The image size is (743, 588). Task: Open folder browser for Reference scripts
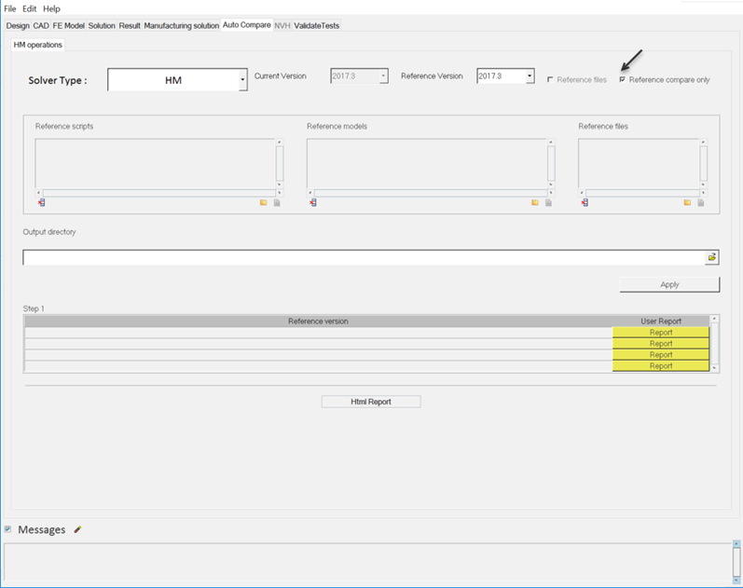(264, 202)
